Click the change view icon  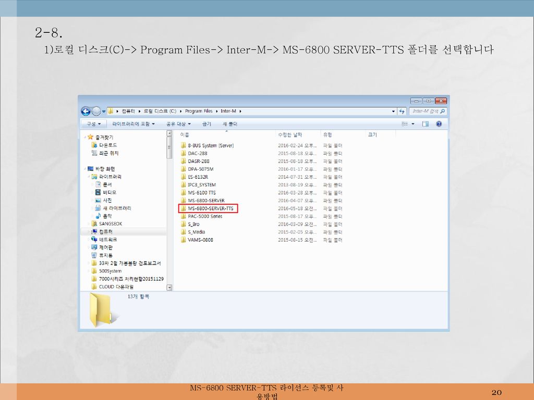(405, 124)
